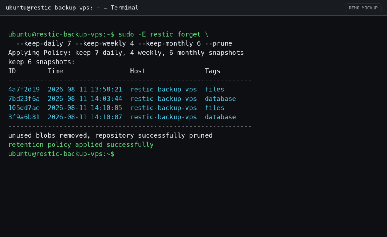This screenshot has height=237, width=387.
Task: Click the retention policy applied successfully message
Action: (81, 145)
